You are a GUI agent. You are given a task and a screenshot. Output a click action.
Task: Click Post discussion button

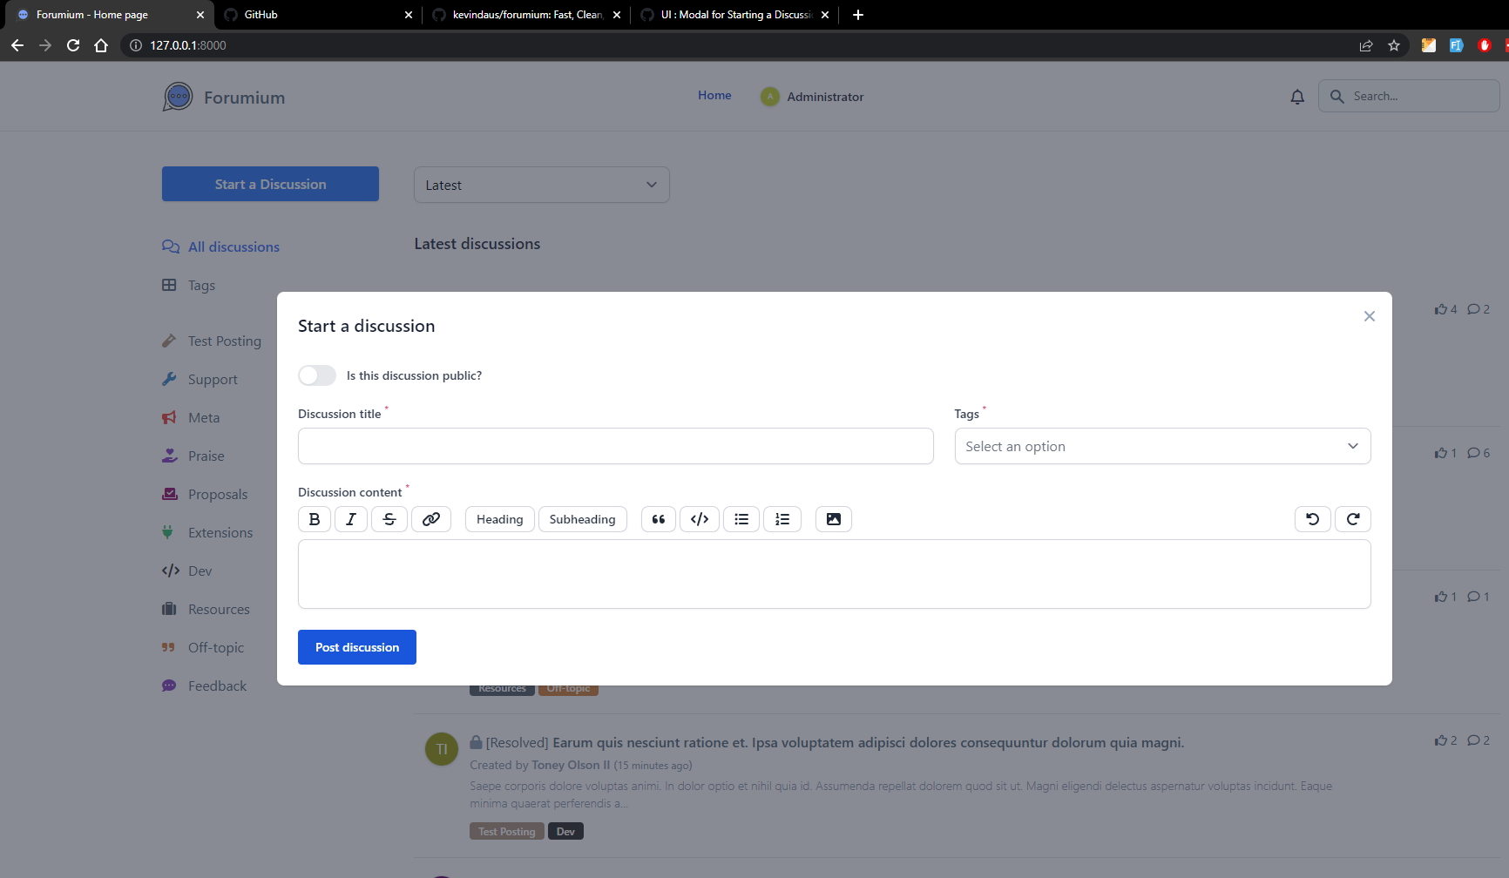pyautogui.click(x=357, y=647)
